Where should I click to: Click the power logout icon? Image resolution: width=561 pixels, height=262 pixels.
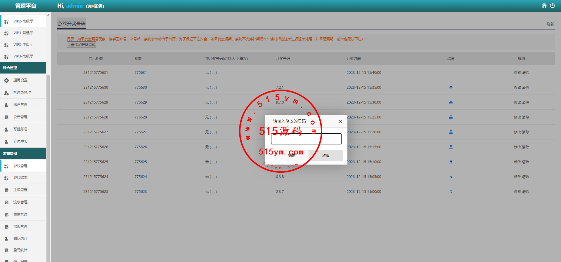(x=552, y=6)
